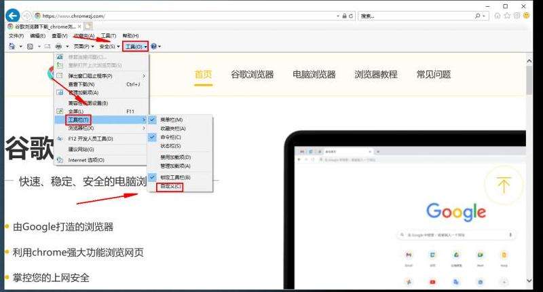Open the gear settings icon at top right

517,16
